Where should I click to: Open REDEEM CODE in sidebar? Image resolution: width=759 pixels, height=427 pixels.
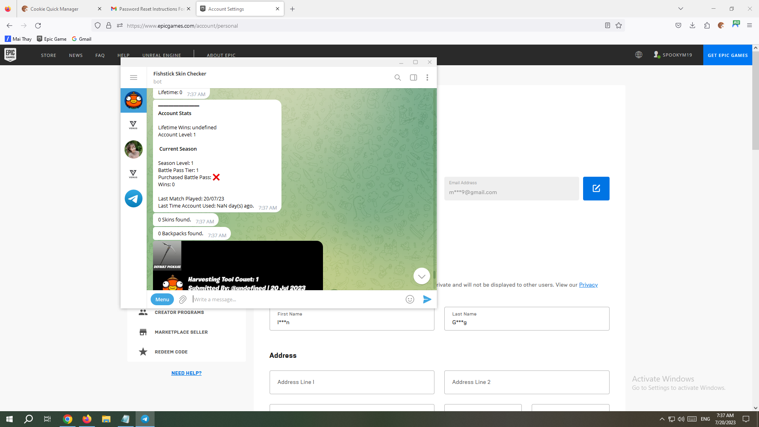click(171, 352)
